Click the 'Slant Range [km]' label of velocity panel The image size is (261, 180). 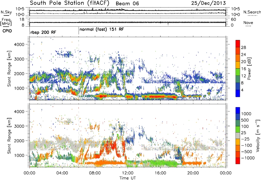click(x=9, y=136)
